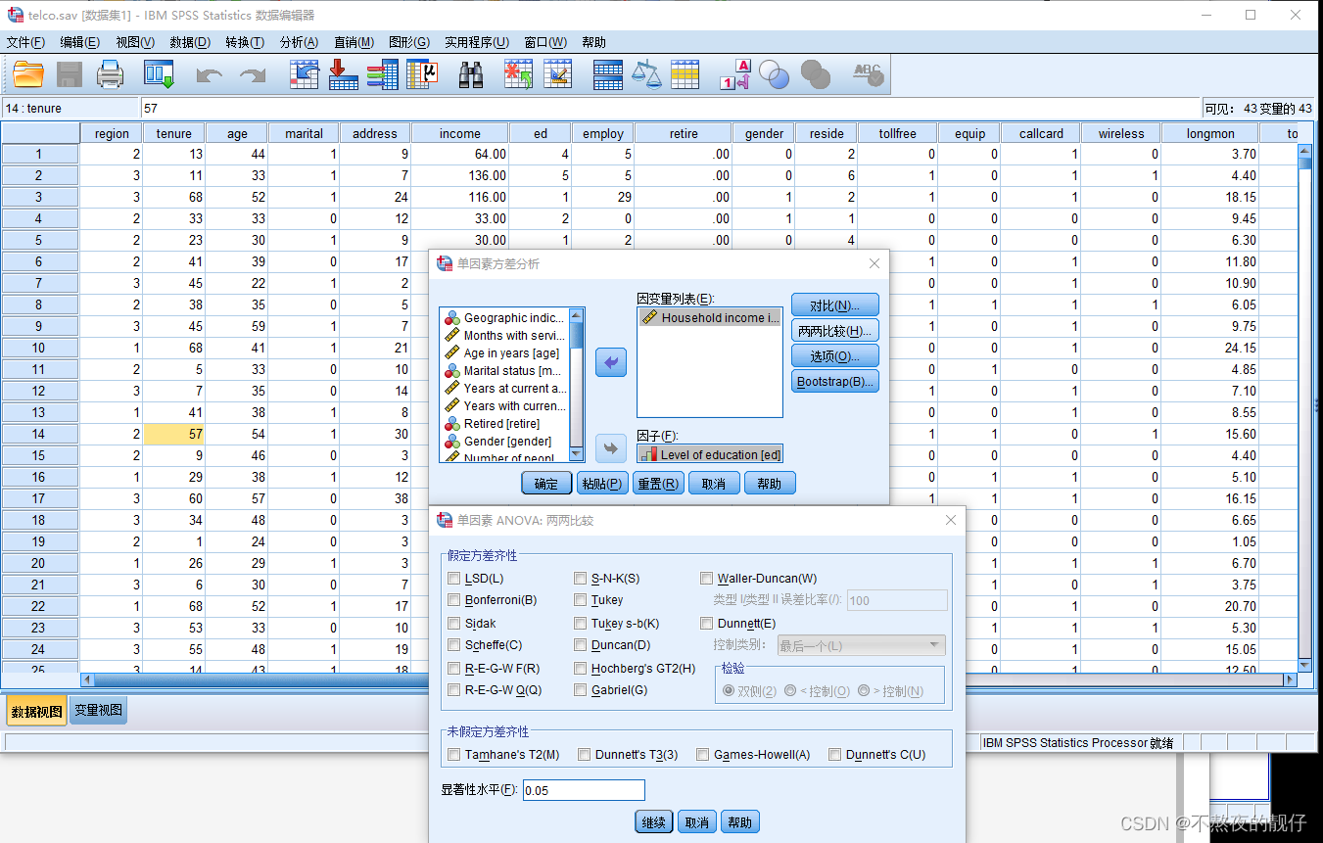Screen dimensions: 1323x843
Task: Select Marital status variable in list
Action: click(504, 371)
